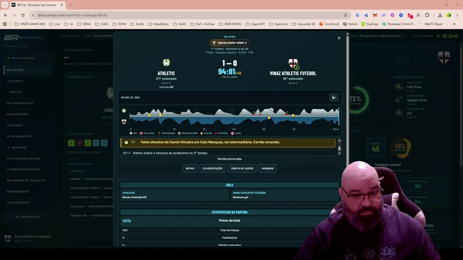Reload the page with the refresh icon

tap(23, 15)
